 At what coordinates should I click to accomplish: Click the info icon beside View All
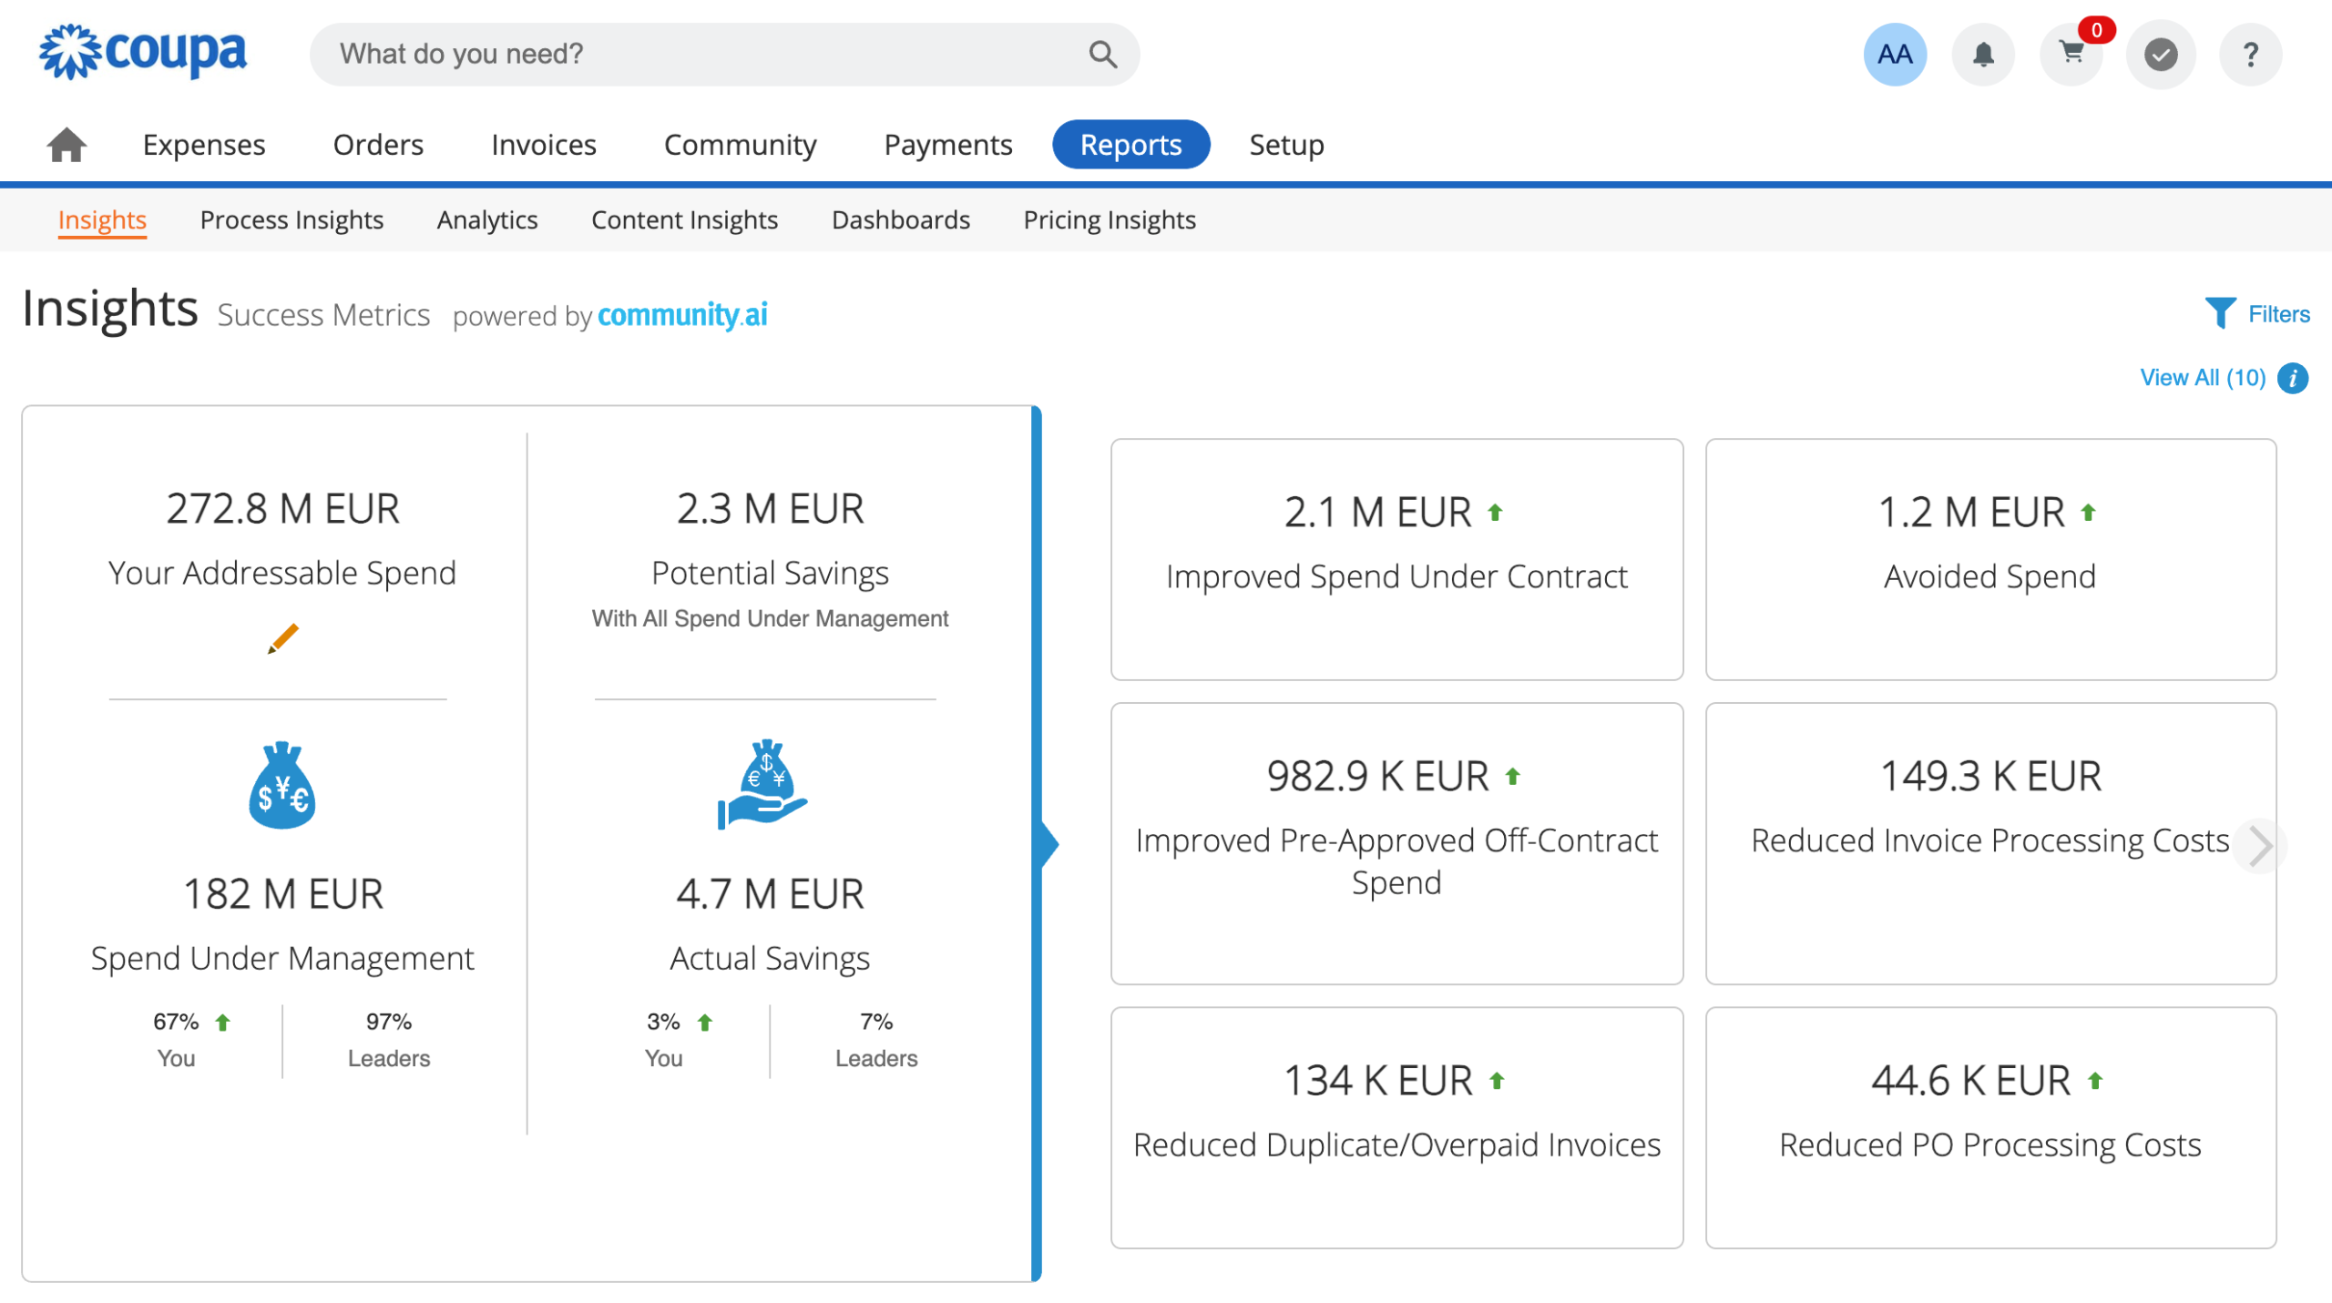pos(2294,378)
